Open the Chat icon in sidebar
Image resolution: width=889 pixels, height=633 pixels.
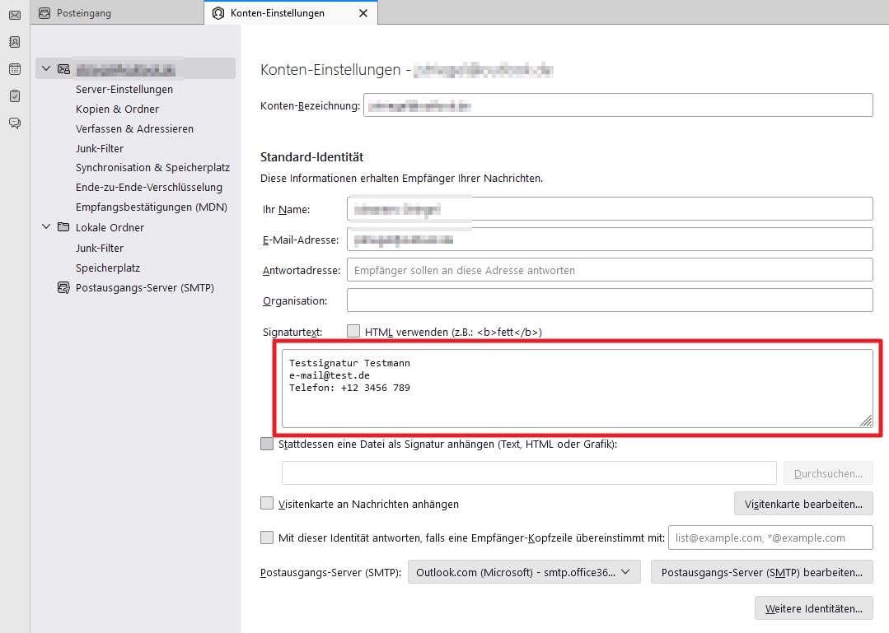[13, 122]
